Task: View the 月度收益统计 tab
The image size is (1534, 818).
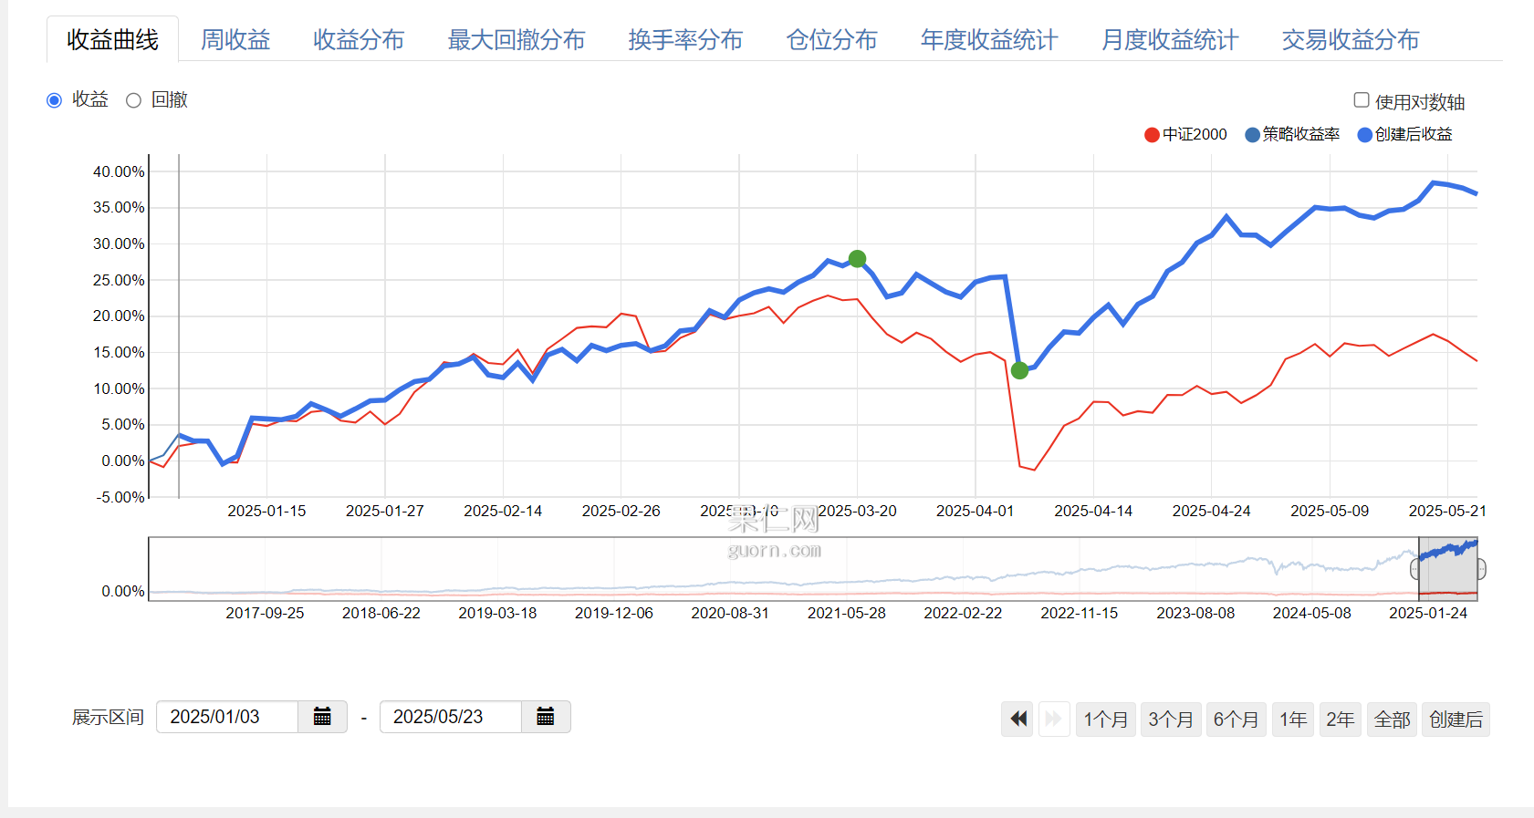Action: (1170, 39)
